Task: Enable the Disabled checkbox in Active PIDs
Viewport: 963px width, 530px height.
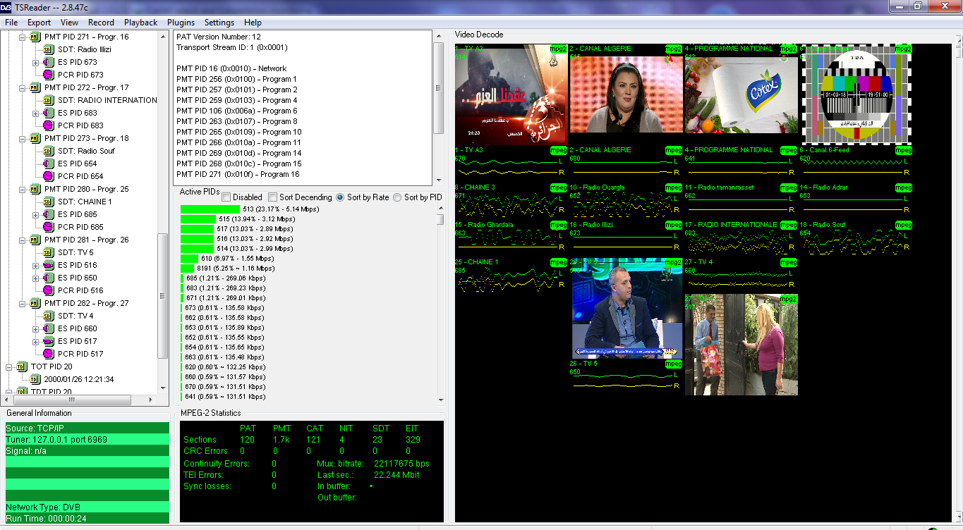Action: tap(226, 197)
